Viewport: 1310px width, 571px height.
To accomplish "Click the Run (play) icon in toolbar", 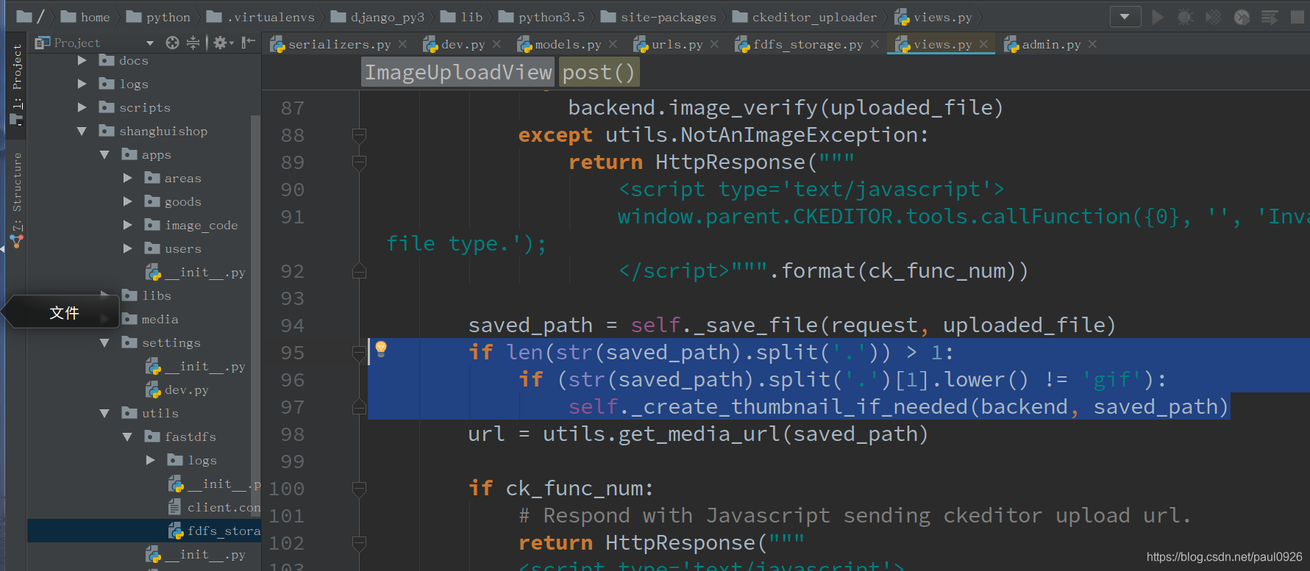I will 1158,17.
